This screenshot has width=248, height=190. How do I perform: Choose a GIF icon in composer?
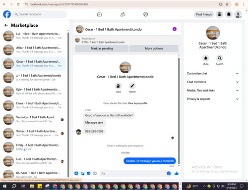[x=95, y=173]
